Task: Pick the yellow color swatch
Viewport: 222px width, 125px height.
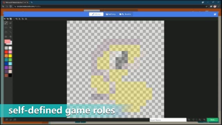Action: [x=10, y=56]
